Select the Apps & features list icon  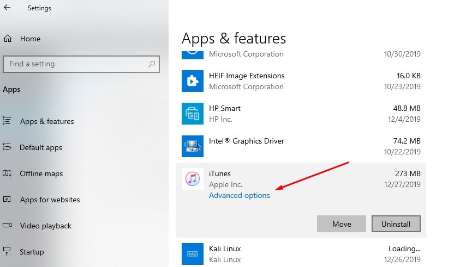click(x=7, y=121)
